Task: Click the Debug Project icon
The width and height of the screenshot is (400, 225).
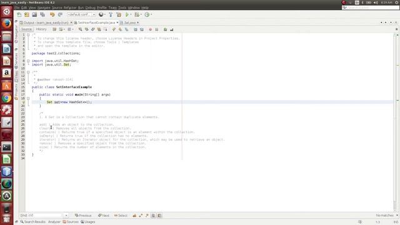Action: [137, 14]
